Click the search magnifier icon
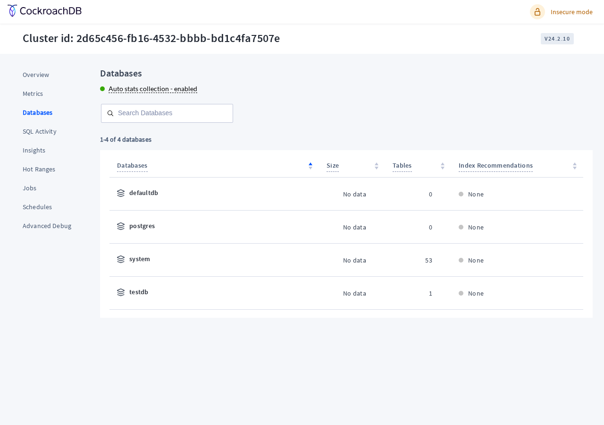Viewport: 604px width, 425px height. click(x=110, y=113)
